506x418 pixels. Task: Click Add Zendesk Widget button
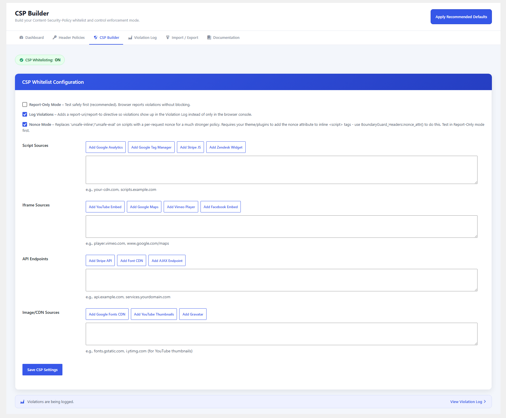[226, 147]
